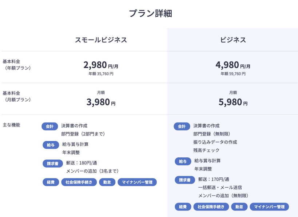Select the 請求書 badge in スモールビジネス column
The image size is (298, 217).
point(53,164)
